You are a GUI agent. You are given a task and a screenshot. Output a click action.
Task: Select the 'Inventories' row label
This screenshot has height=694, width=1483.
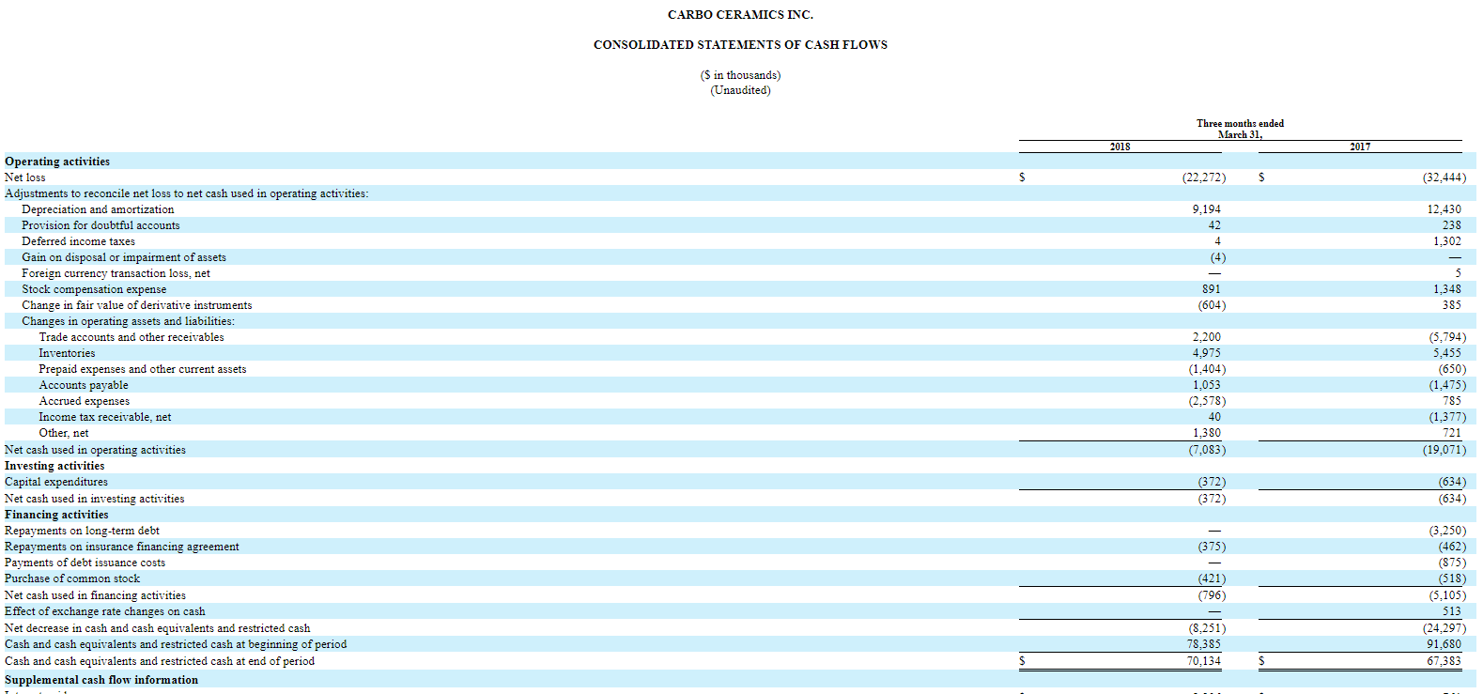[67, 353]
